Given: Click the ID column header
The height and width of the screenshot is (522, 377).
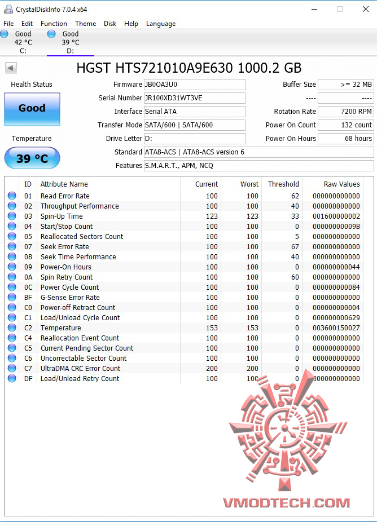Looking at the screenshot, I should pyautogui.click(x=28, y=184).
